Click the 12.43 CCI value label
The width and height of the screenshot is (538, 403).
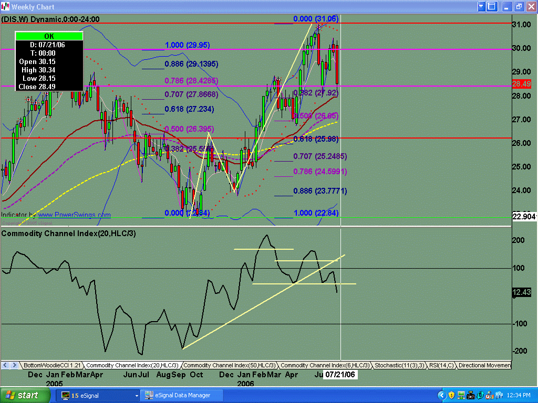pos(521,292)
